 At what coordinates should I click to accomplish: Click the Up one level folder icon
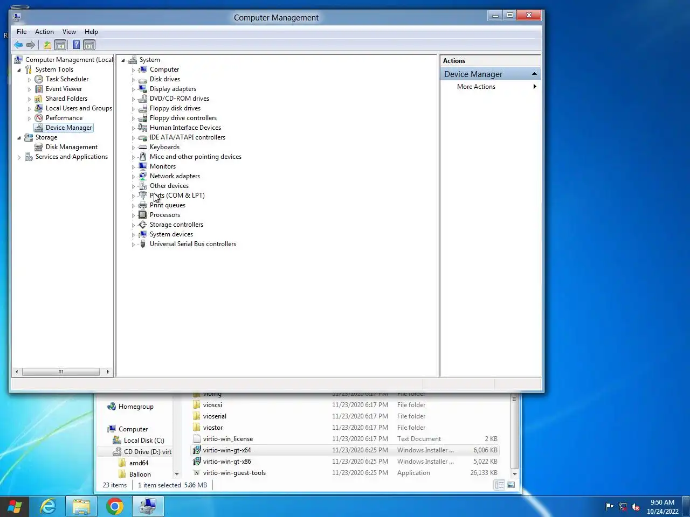(47, 45)
